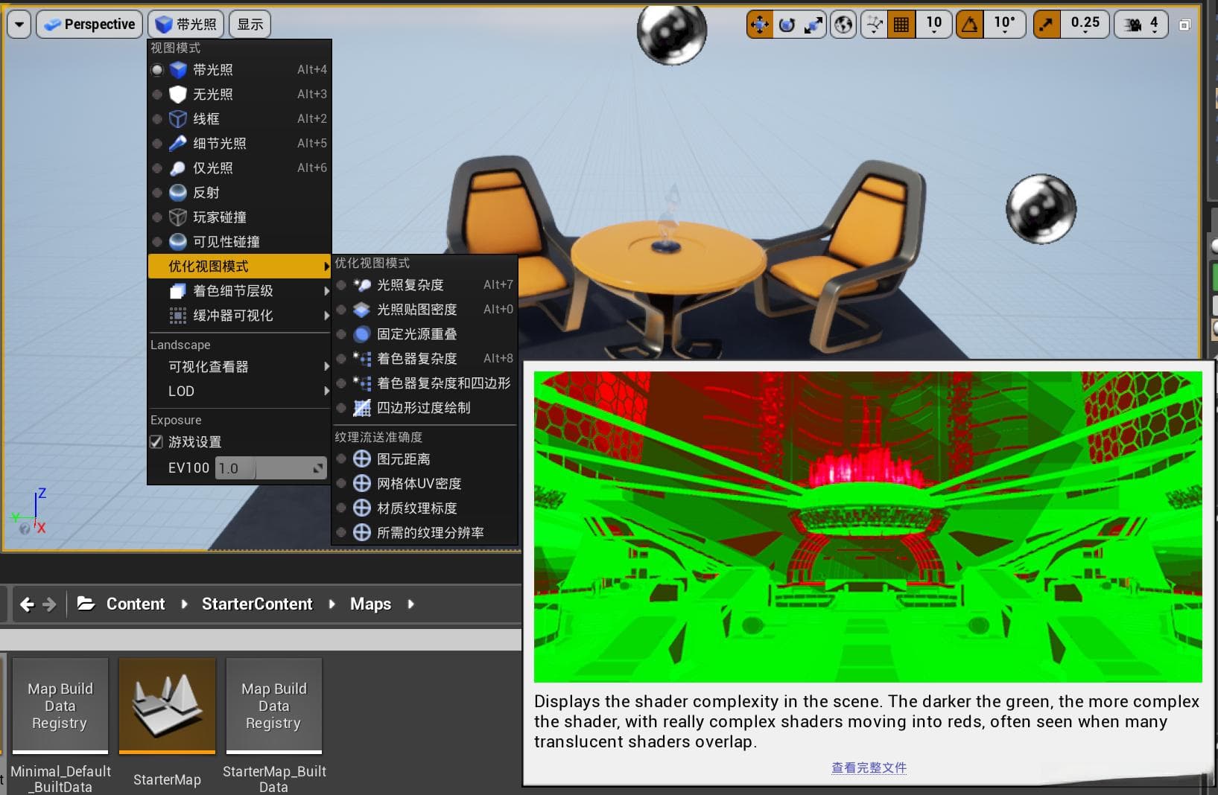
Task: Select 着色器复杂度和四边形 menu entry
Action: pos(425,383)
